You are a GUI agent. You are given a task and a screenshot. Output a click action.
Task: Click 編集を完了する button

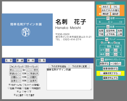(111, 73)
